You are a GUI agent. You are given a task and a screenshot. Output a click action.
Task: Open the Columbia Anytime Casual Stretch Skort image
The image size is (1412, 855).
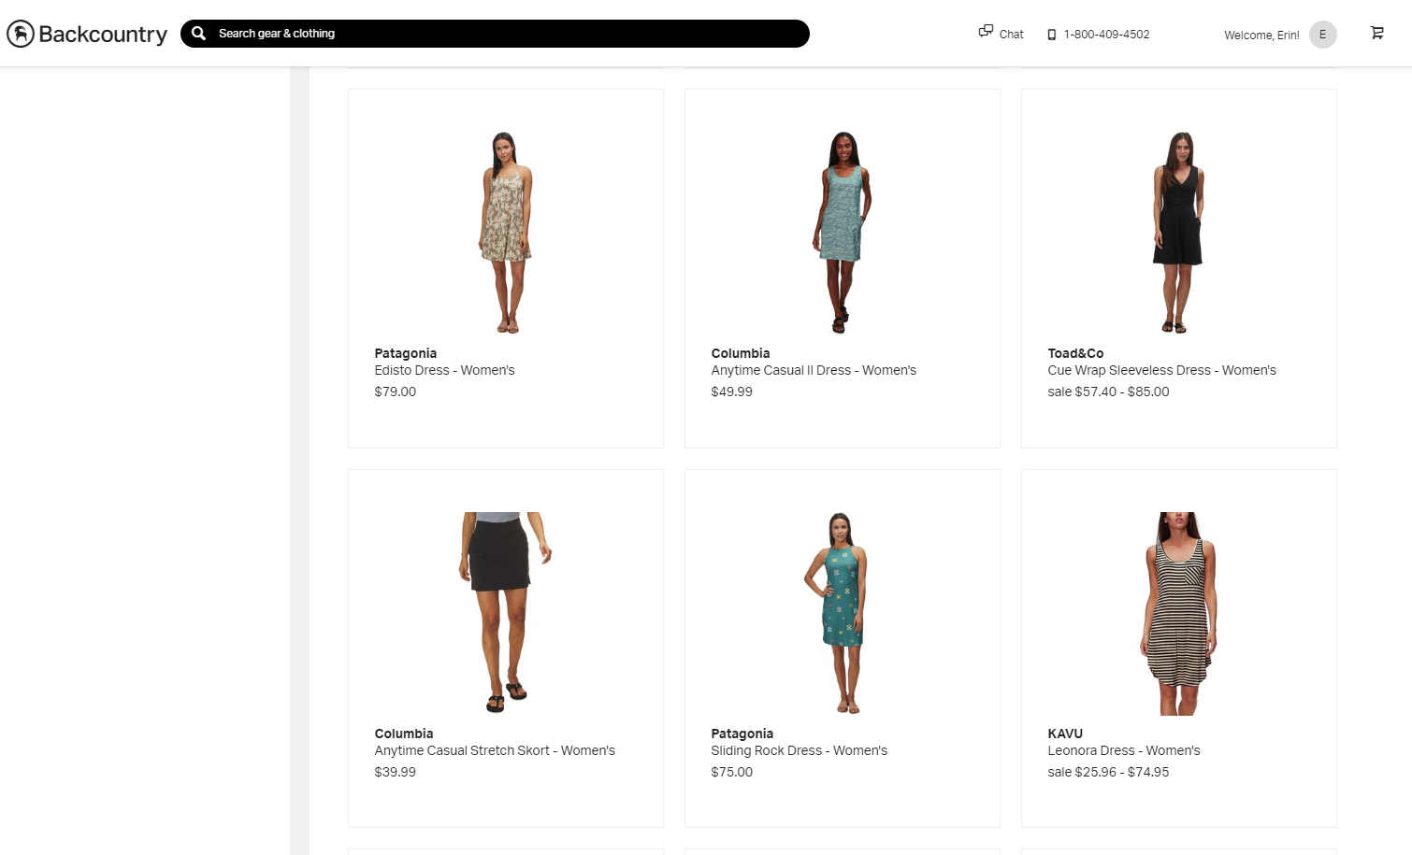(x=506, y=613)
